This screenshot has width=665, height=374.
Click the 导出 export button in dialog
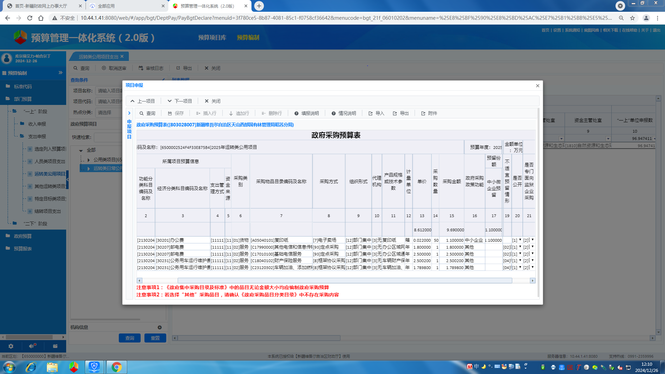pos(401,113)
